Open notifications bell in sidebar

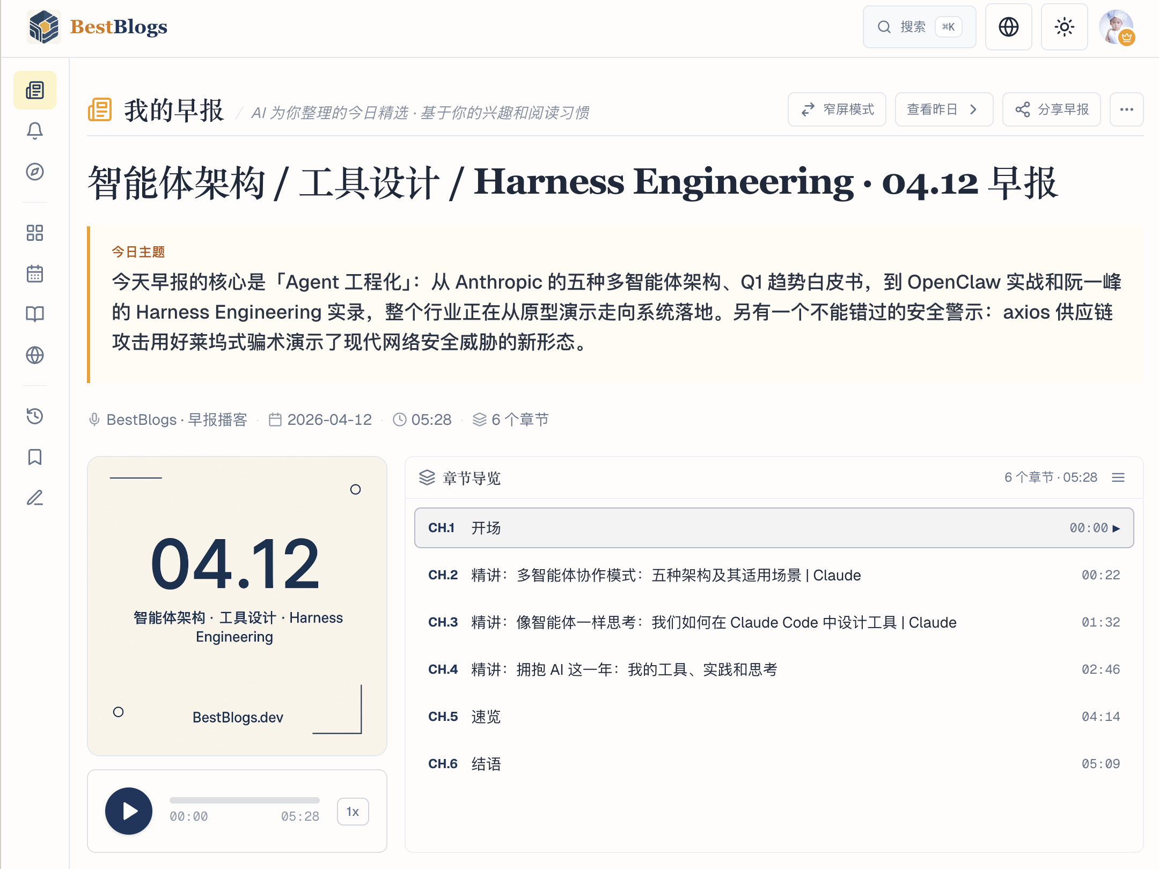tap(35, 131)
